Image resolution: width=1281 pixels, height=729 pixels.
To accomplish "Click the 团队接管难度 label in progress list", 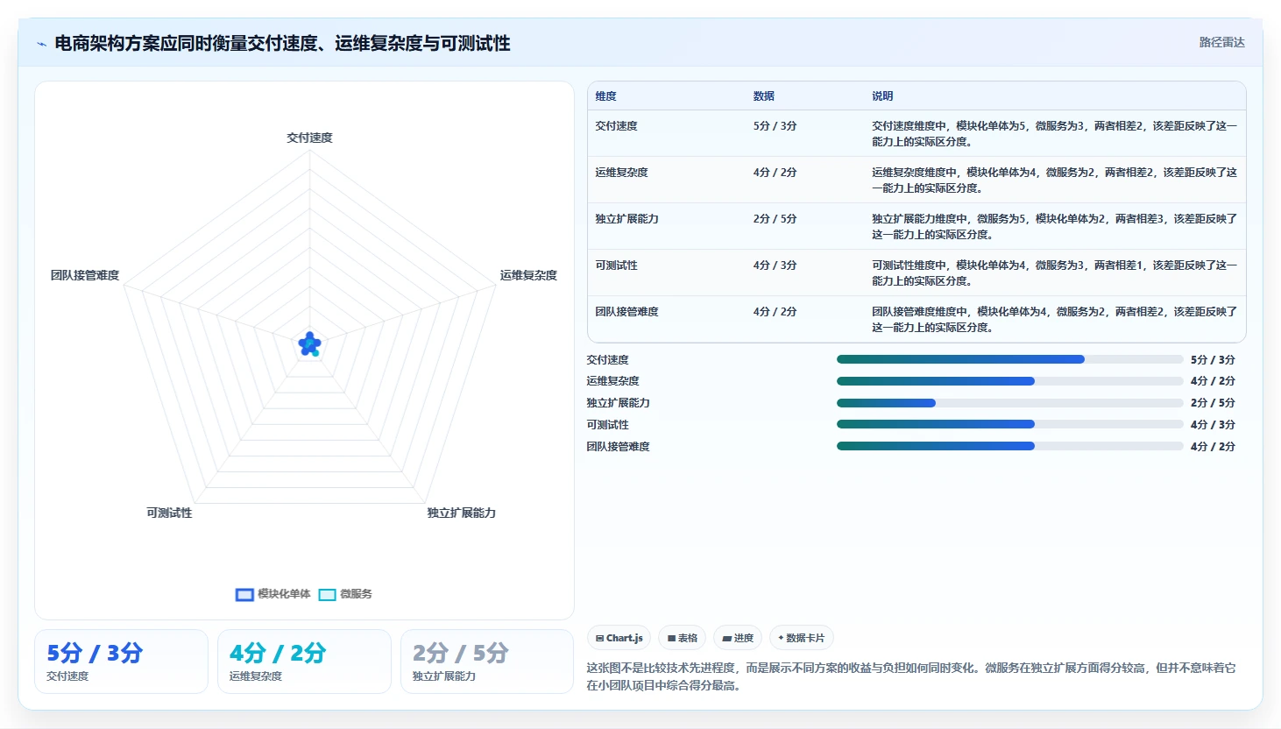I will tap(619, 447).
